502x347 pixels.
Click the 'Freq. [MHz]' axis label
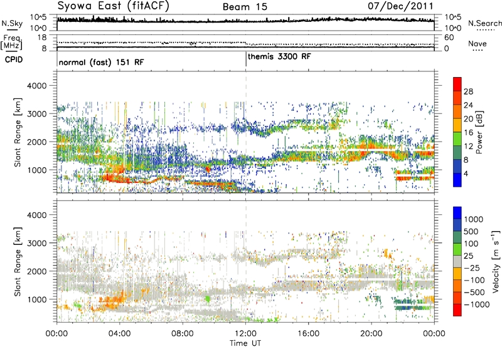click(12, 43)
